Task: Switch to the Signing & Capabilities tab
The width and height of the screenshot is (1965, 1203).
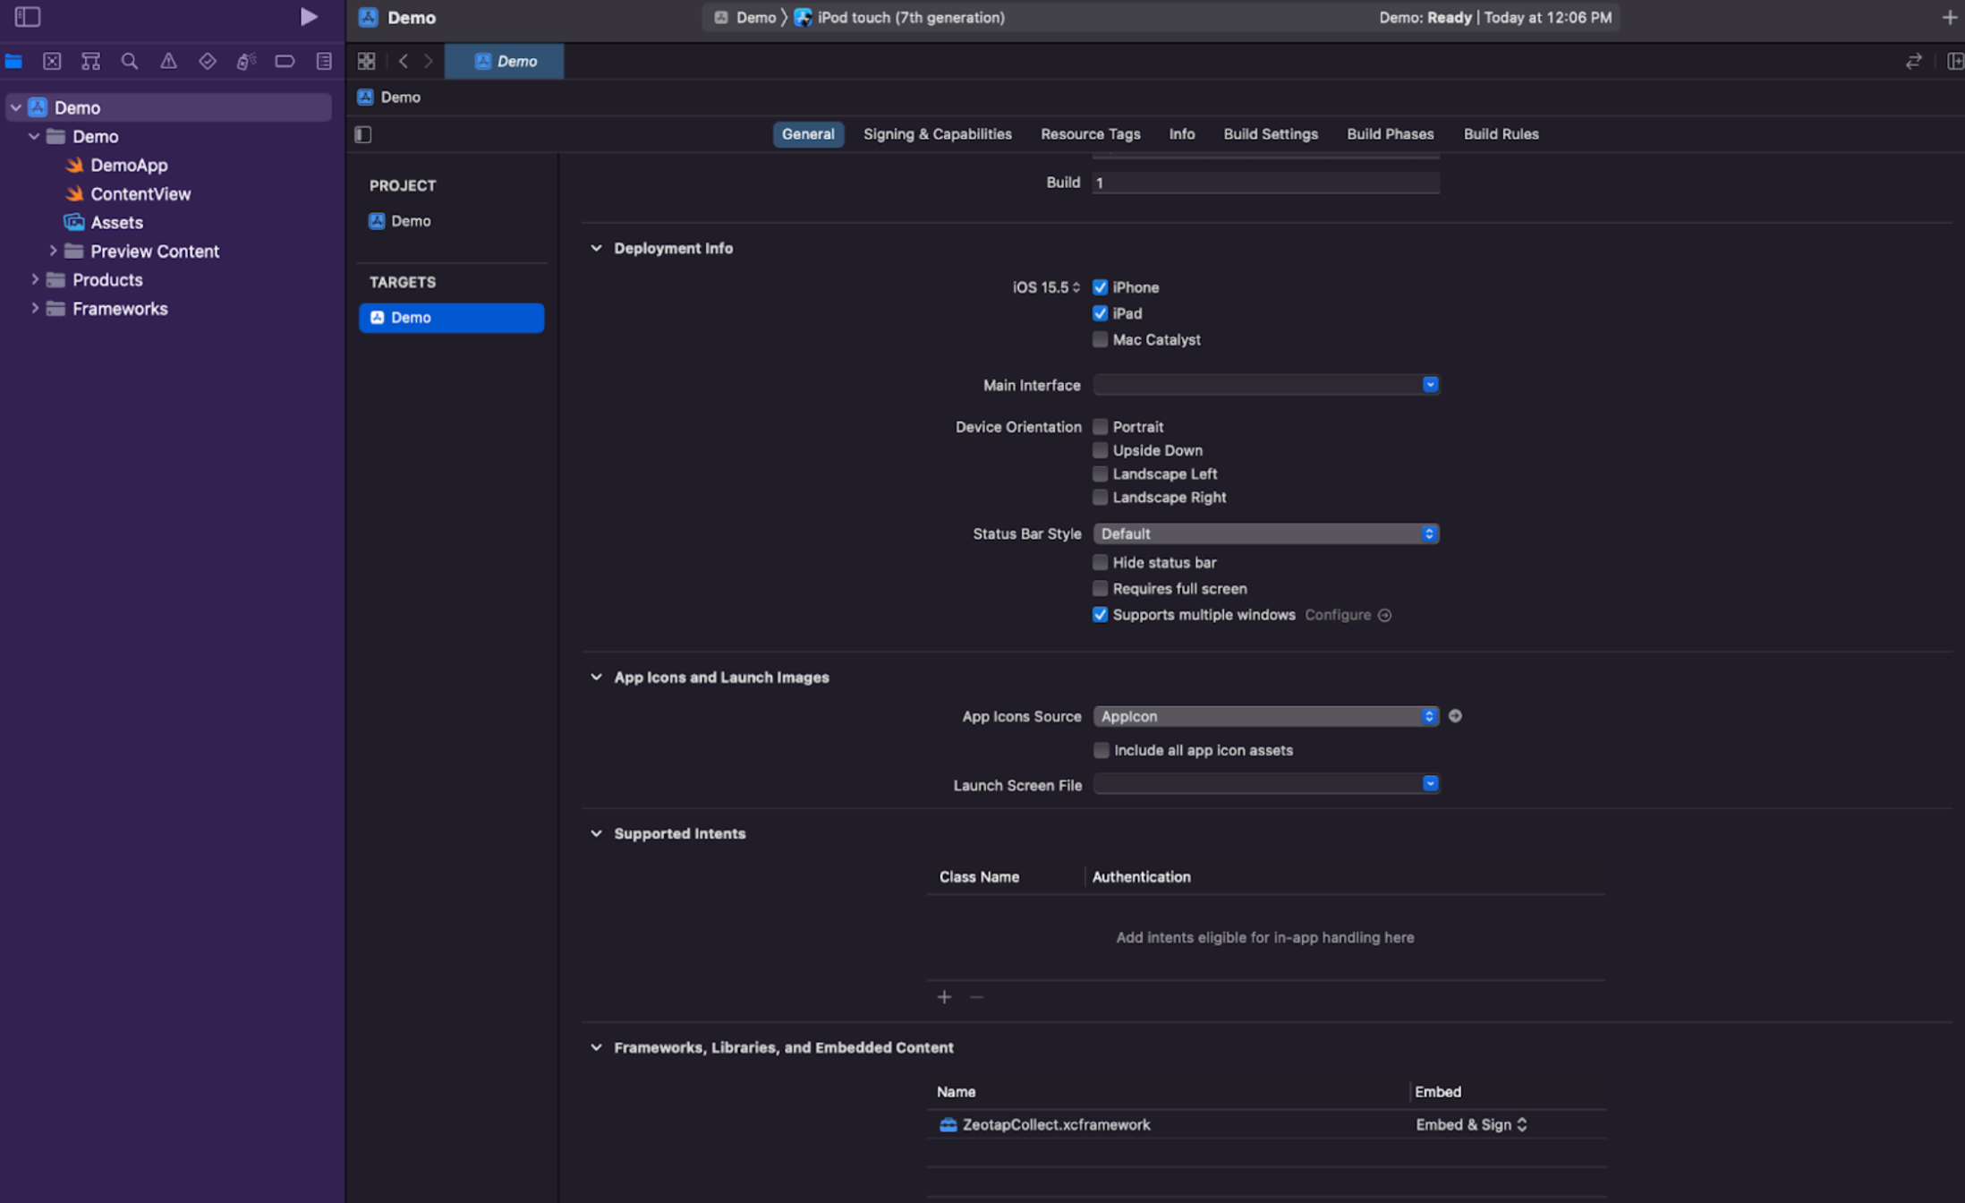Action: tap(937, 133)
